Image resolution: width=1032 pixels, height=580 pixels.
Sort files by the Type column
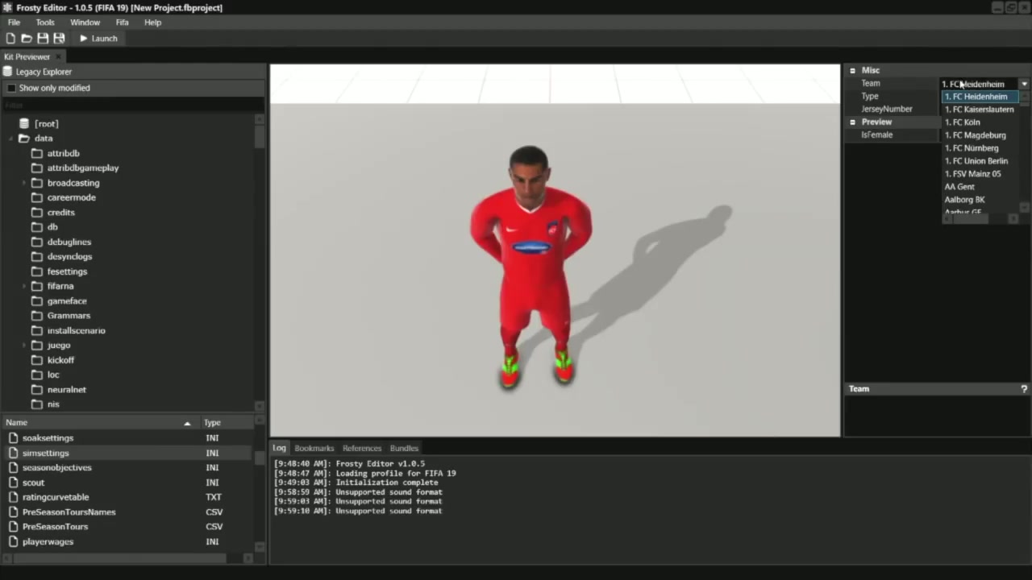click(227, 423)
